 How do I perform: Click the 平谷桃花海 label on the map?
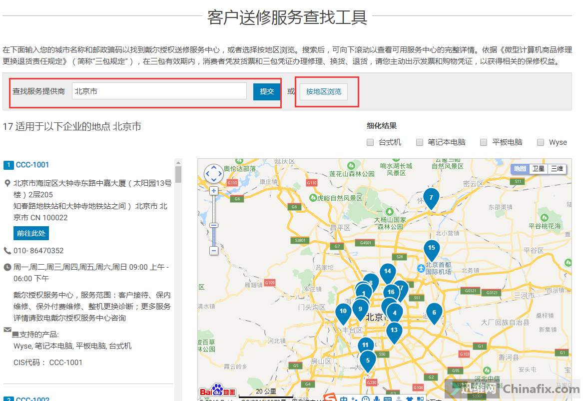[x=545, y=226]
